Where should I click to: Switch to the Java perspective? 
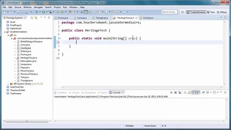point(211,12)
